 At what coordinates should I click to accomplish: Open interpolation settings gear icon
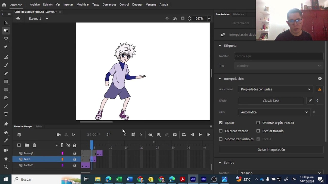pos(320,79)
